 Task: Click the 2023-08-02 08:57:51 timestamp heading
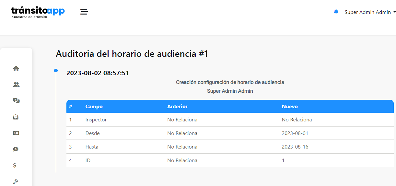click(98, 73)
